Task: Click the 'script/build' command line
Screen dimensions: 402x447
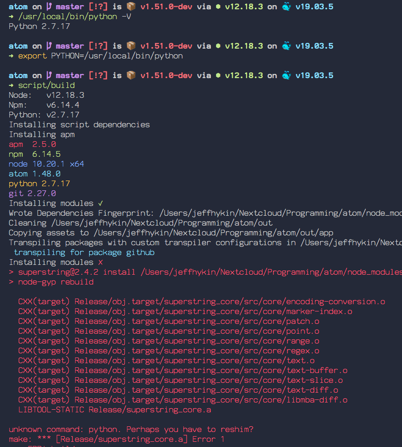Action: [46, 85]
